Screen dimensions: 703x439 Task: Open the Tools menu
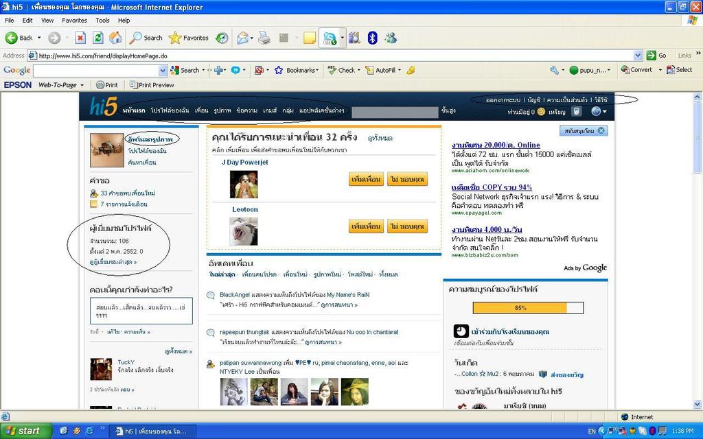[x=102, y=20]
